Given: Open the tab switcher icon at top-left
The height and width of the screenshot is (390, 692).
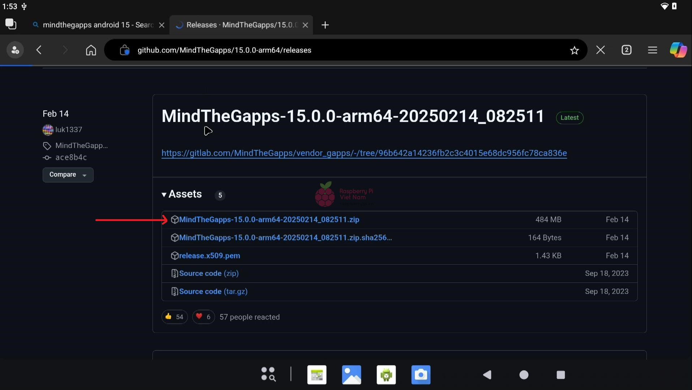Looking at the screenshot, I should pos(11,24).
